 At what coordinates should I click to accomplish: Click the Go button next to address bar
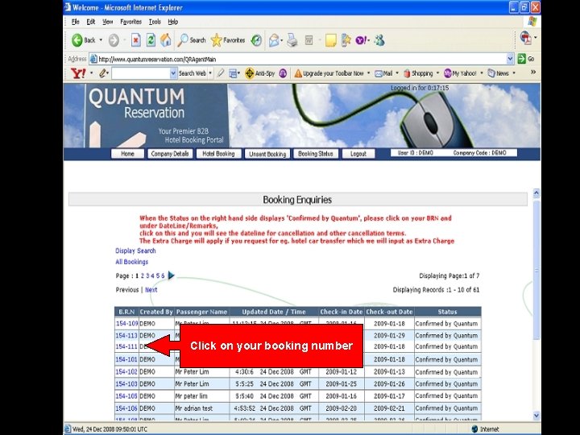pos(526,59)
